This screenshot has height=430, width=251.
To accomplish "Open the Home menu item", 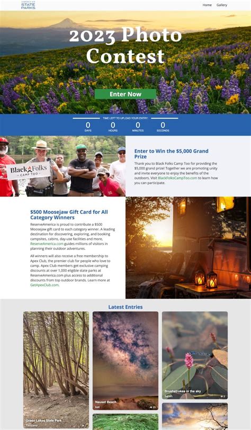I will point(207,5).
